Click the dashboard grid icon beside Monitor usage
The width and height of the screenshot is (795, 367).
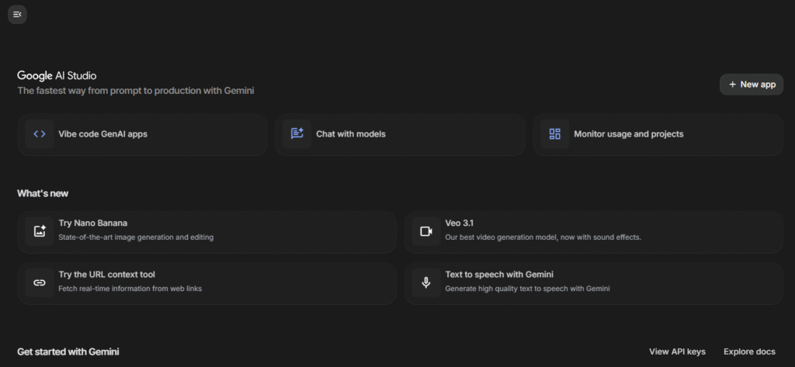coord(554,134)
